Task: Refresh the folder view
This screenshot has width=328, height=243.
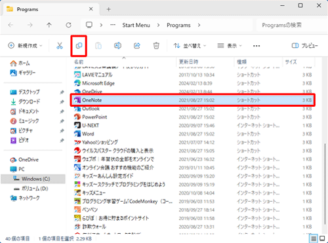Action: click(x=68, y=25)
